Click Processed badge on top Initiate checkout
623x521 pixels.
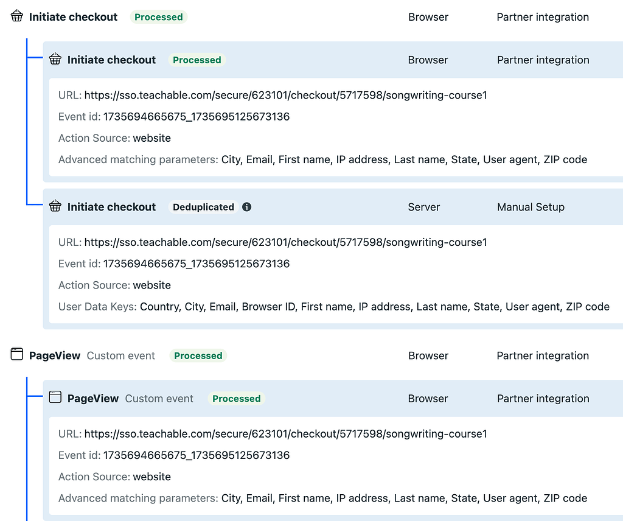pos(159,17)
